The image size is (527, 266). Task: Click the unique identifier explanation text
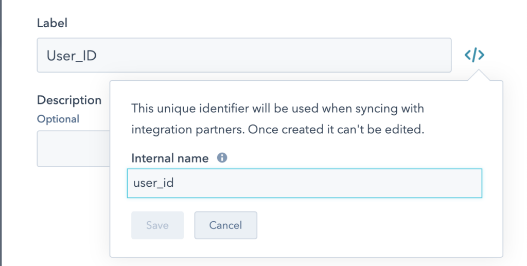[277, 119]
